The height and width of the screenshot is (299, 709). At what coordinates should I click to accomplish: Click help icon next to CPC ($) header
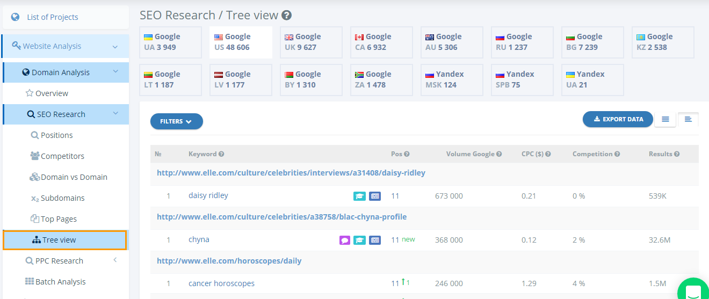pos(548,154)
